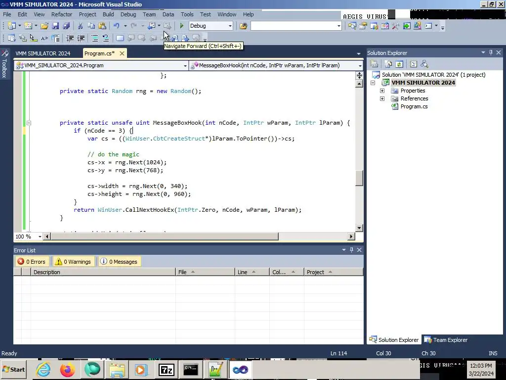The width and height of the screenshot is (506, 380).
Task: Expand the Properties node in Solution Explorer
Action: [382, 91]
